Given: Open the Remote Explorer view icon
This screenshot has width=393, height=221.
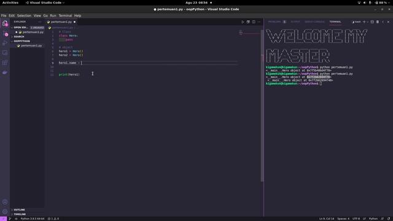Looking at the screenshot, I should point(5,53).
